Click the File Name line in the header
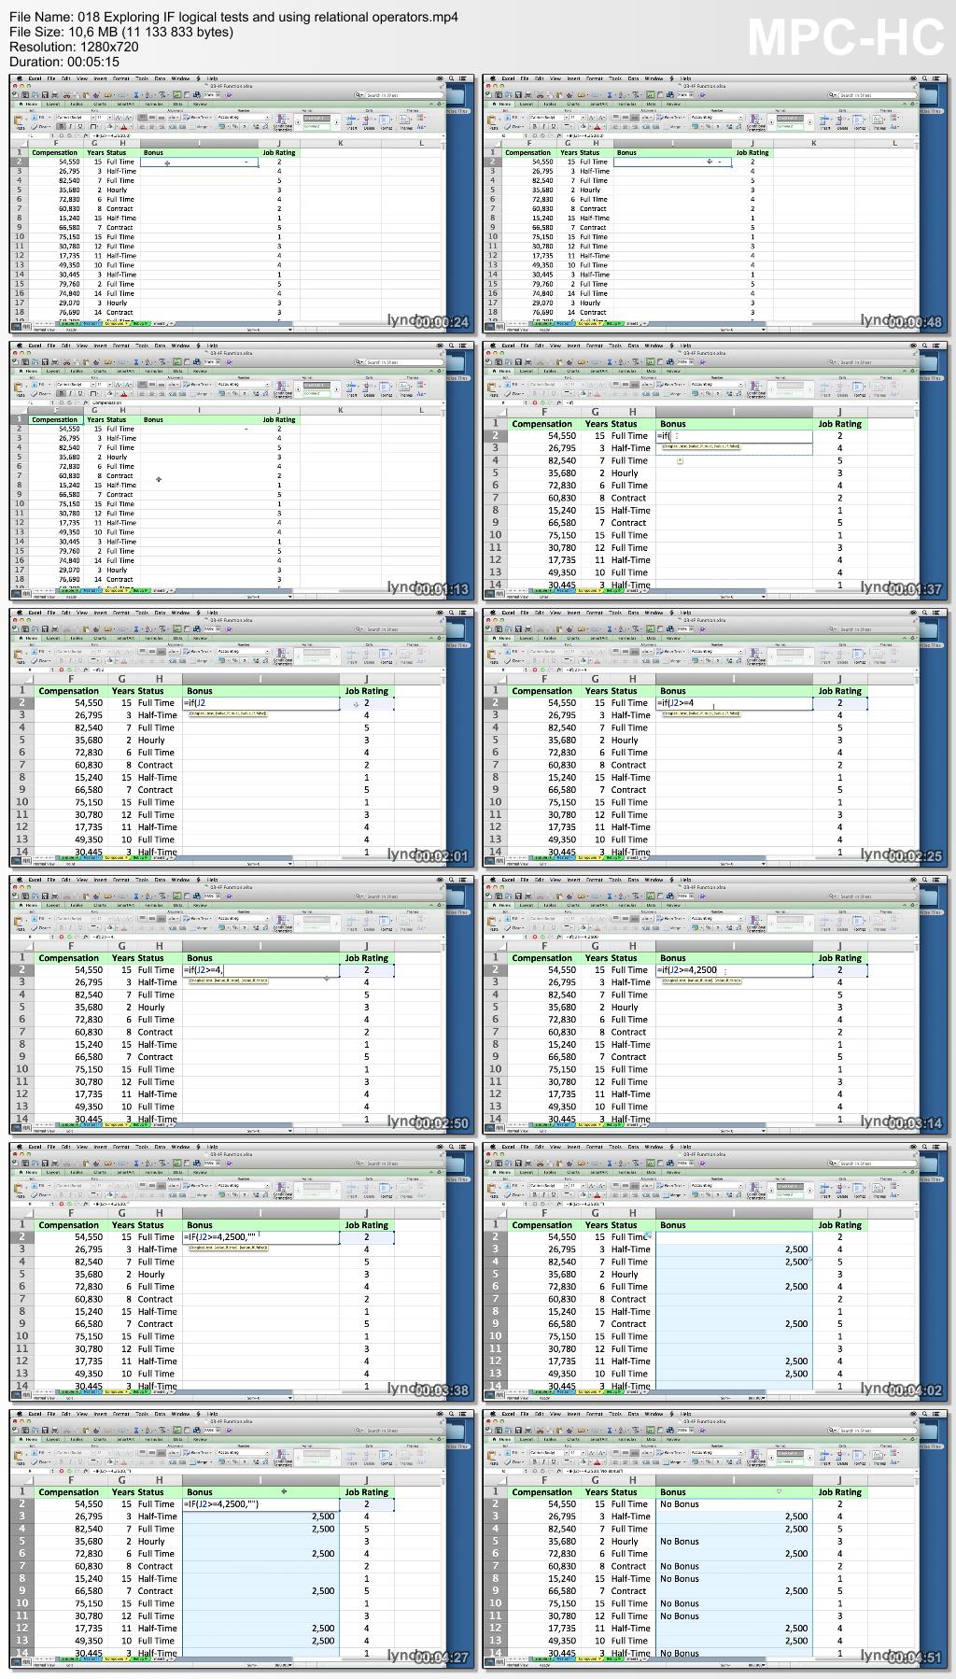The width and height of the screenshot is (956, 1679). point(233,17)
